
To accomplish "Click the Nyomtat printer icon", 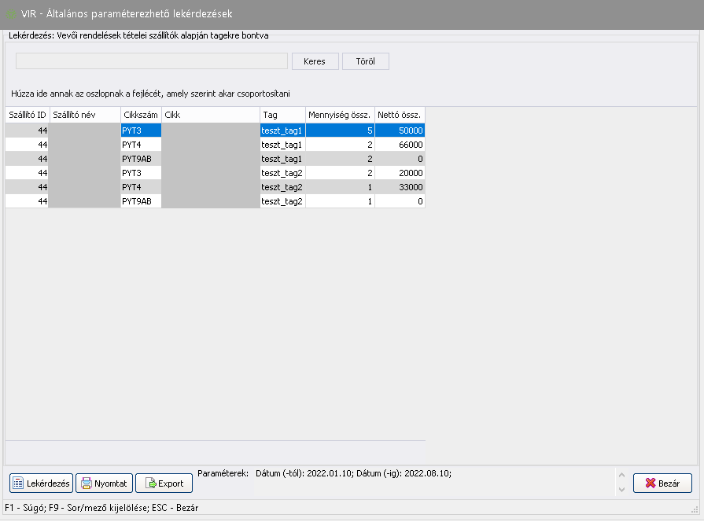I will coord(86,483).
